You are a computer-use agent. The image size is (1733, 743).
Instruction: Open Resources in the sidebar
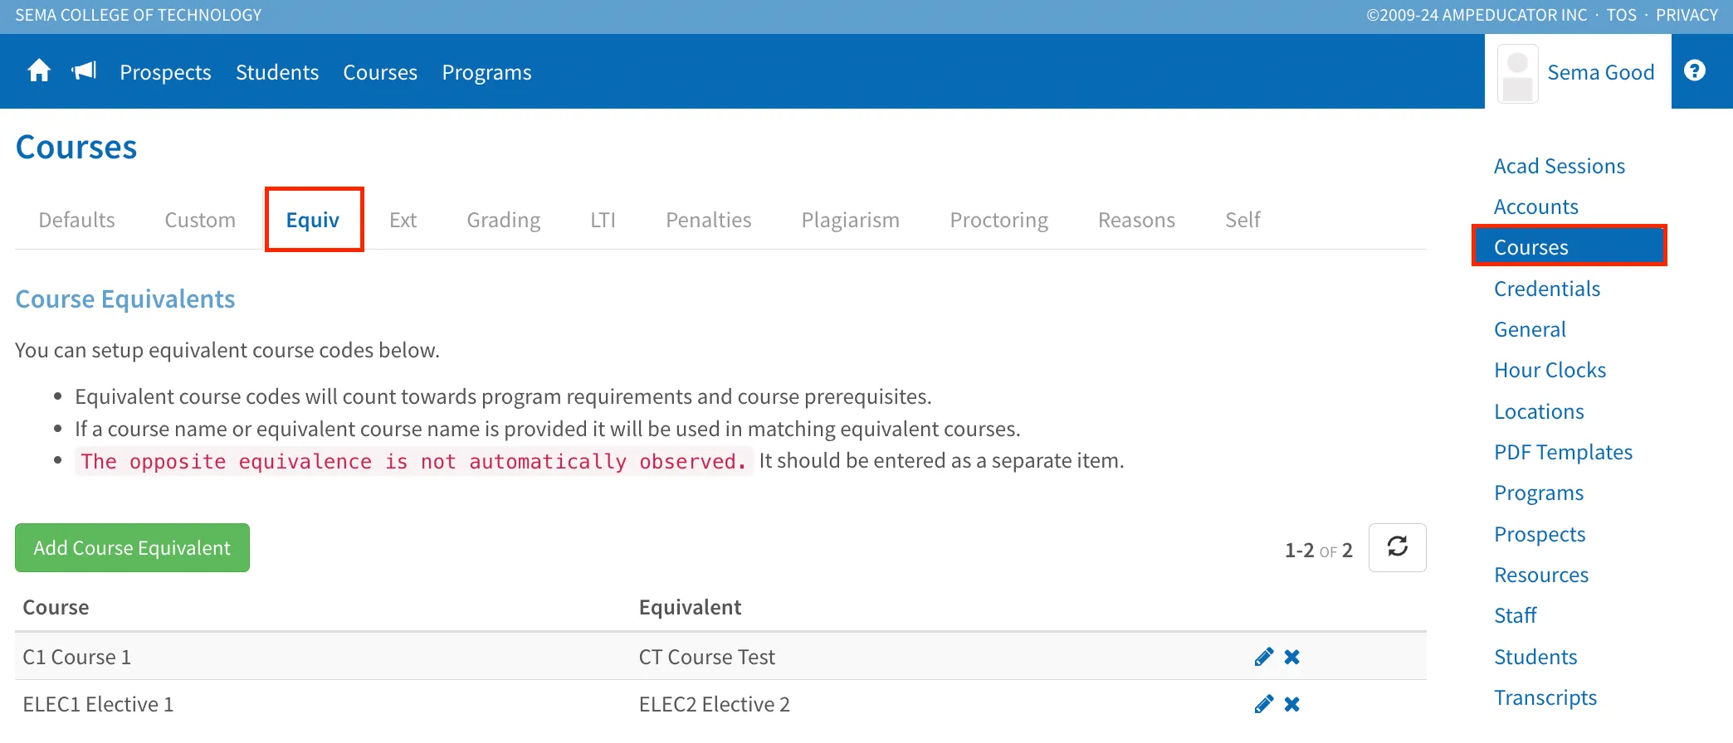point(1541,575)
